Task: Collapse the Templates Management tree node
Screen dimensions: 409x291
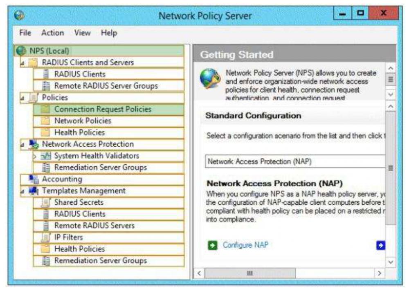Action: [22, 191]
